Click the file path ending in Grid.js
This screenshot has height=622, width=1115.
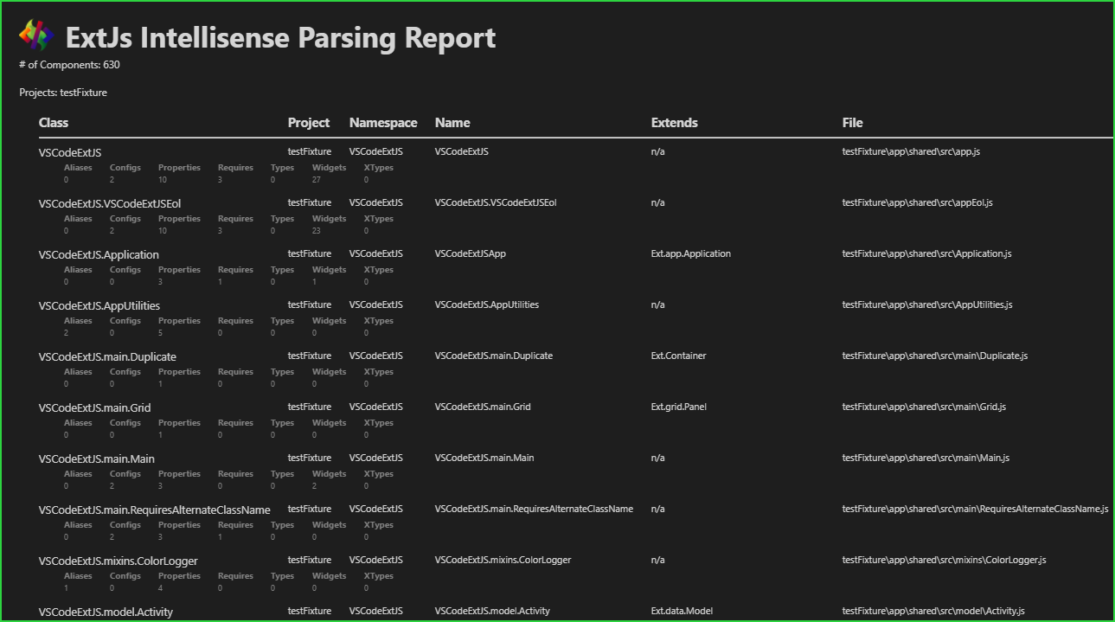(925, 407)
